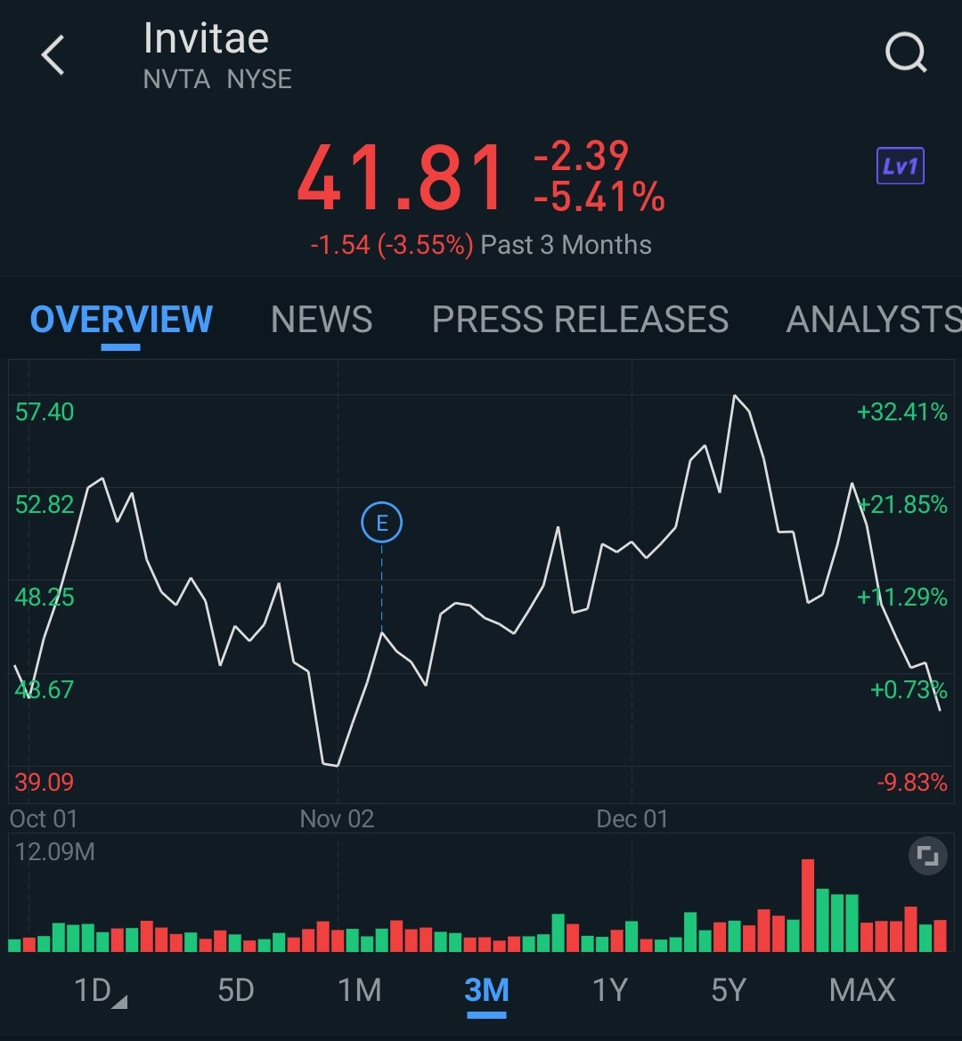Viewport: 962px width, 1041px height.
Task: Expand chart to fullscreen icon
Action: click(x=927, y=855)
